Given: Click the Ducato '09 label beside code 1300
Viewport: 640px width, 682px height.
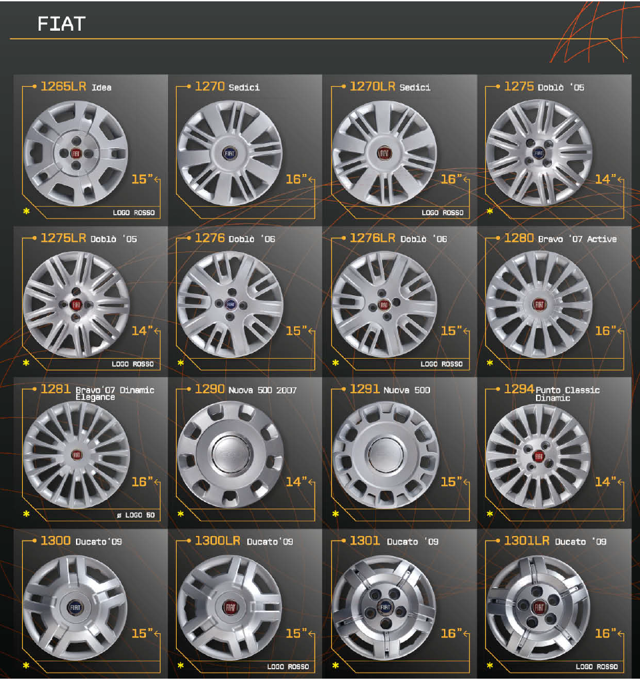Looking at the screenshot, I should pyautogui.click(x=99, y=541).
